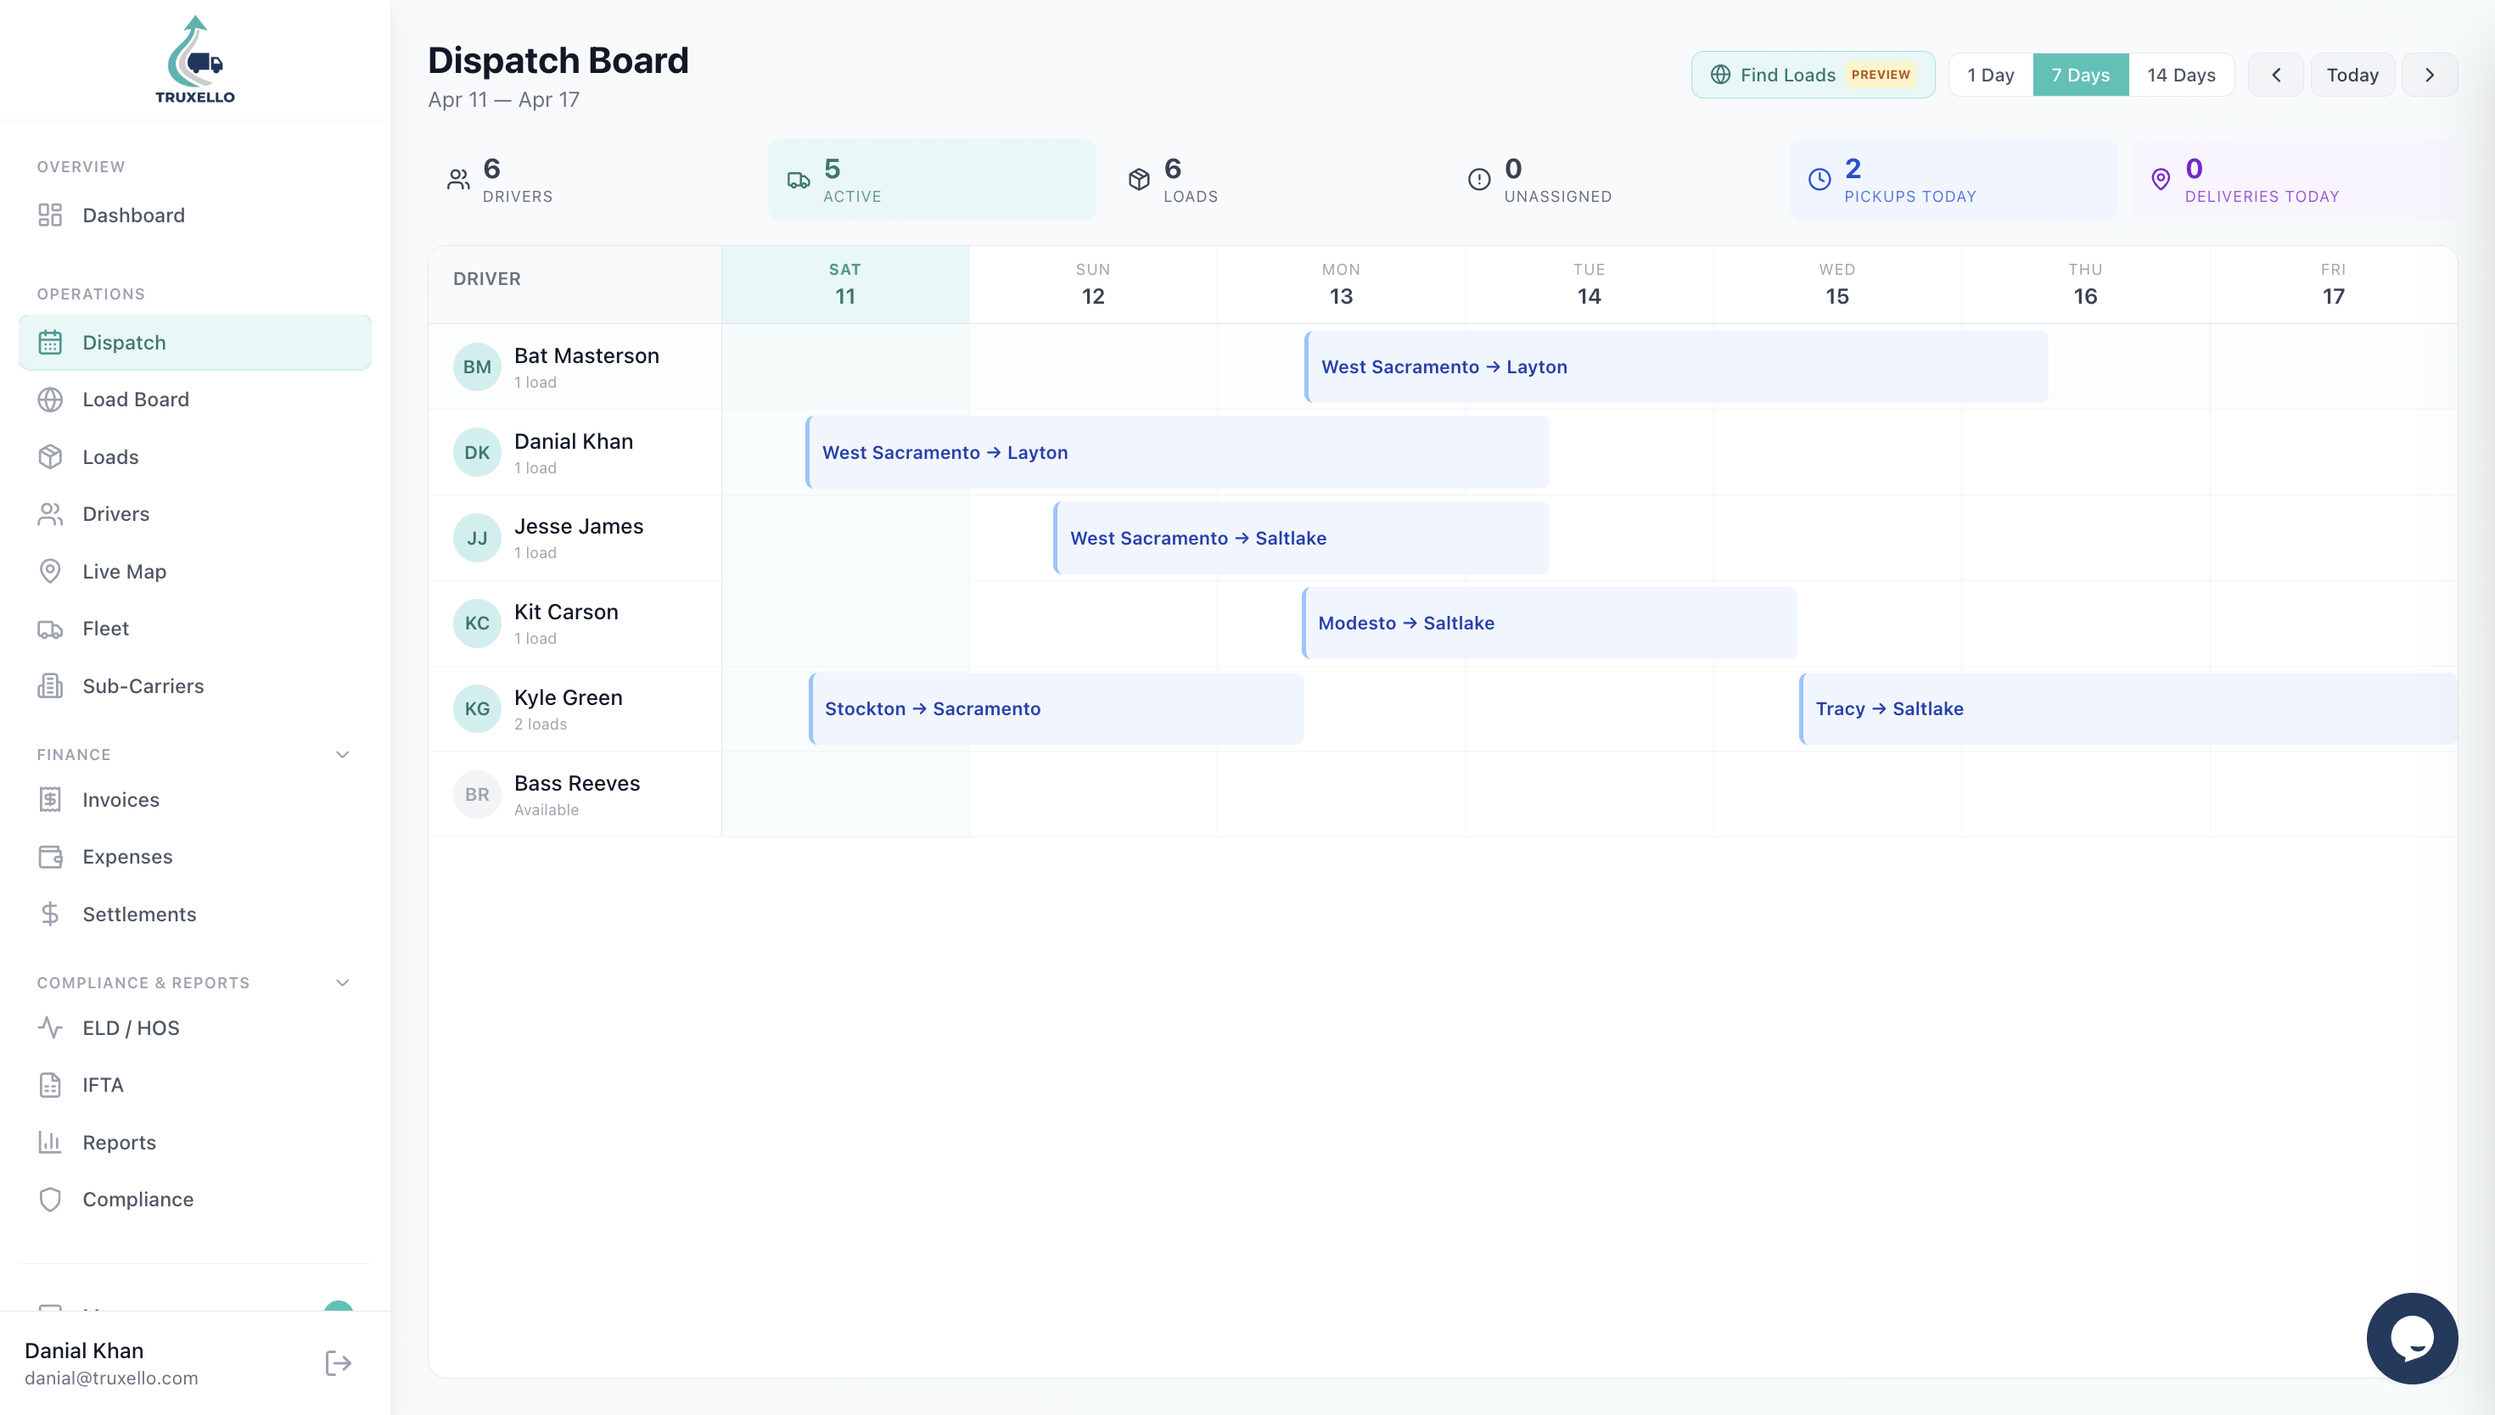This screenshot has width=2495, height=1415.
Task: Select the Load Board globe icon
Action: 51,400
